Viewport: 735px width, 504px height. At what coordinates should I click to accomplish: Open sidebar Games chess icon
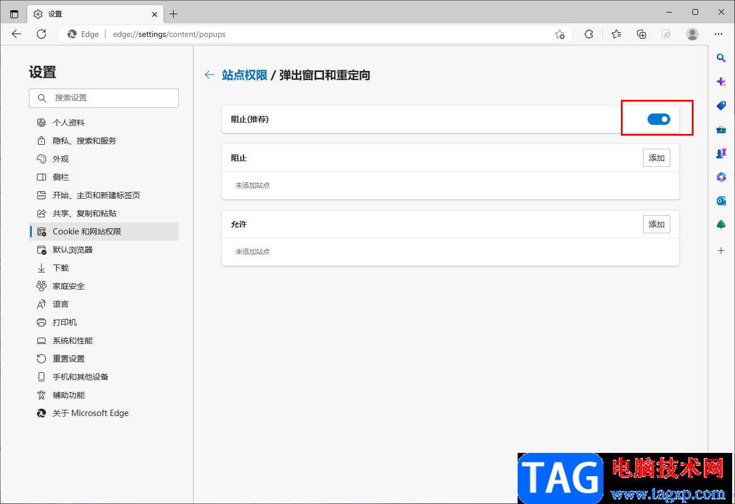[x=721, y=153]
